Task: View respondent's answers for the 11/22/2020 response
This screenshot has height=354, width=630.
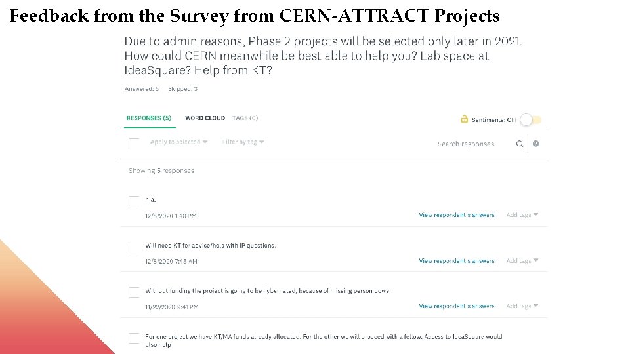Action: pyautogui.click(x=457, y=306)
